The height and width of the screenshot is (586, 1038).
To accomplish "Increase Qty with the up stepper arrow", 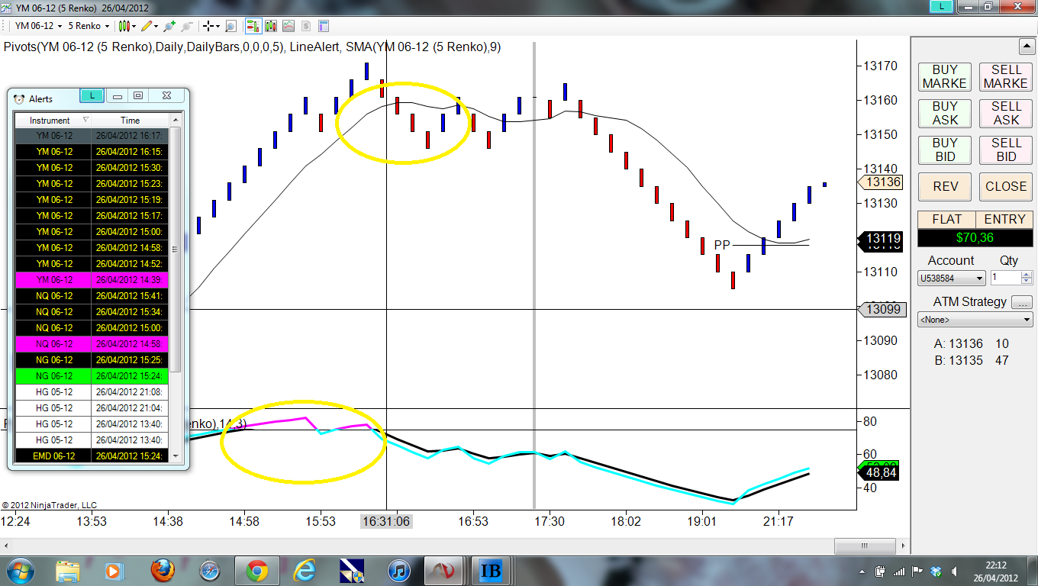I will (x=1027, y=275).
